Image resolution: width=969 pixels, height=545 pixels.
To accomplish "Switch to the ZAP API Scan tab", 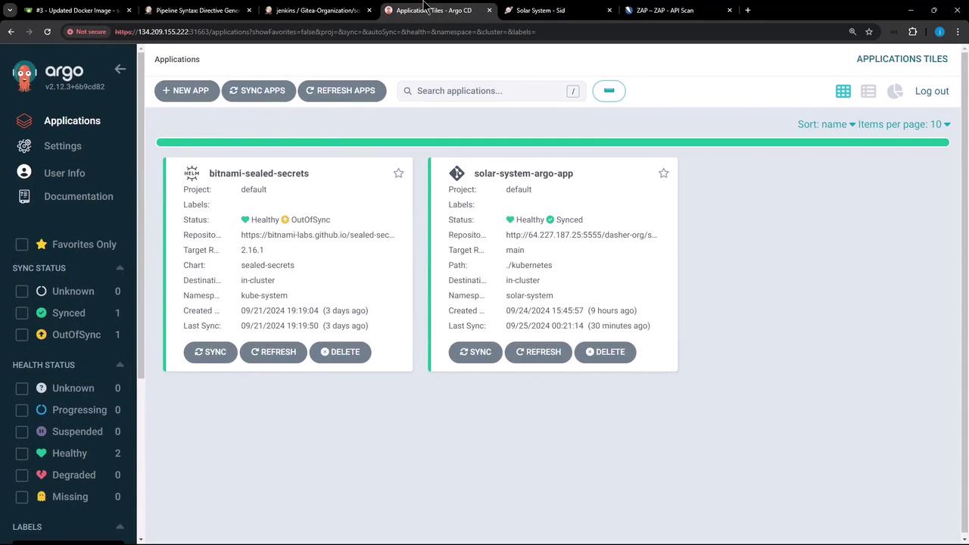I will click(679, 11).
